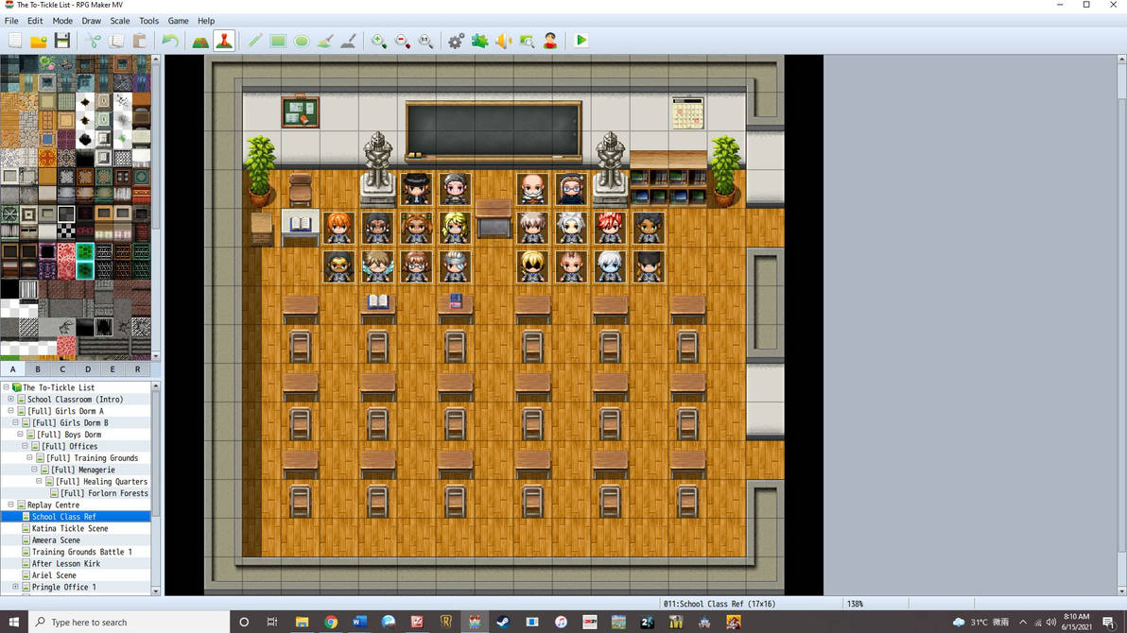Switch to tileset tab R
This screenshot has height=633, width=1127.
pos(137,369)
